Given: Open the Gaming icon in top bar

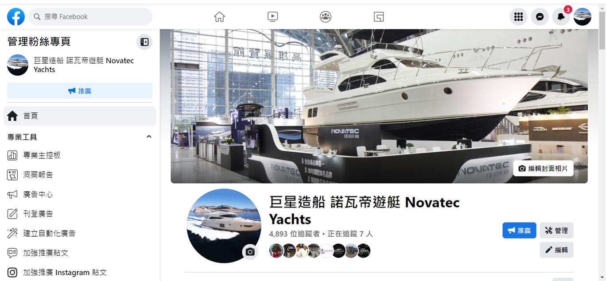Looking at the screenshot, I should [x=379, y=17].
